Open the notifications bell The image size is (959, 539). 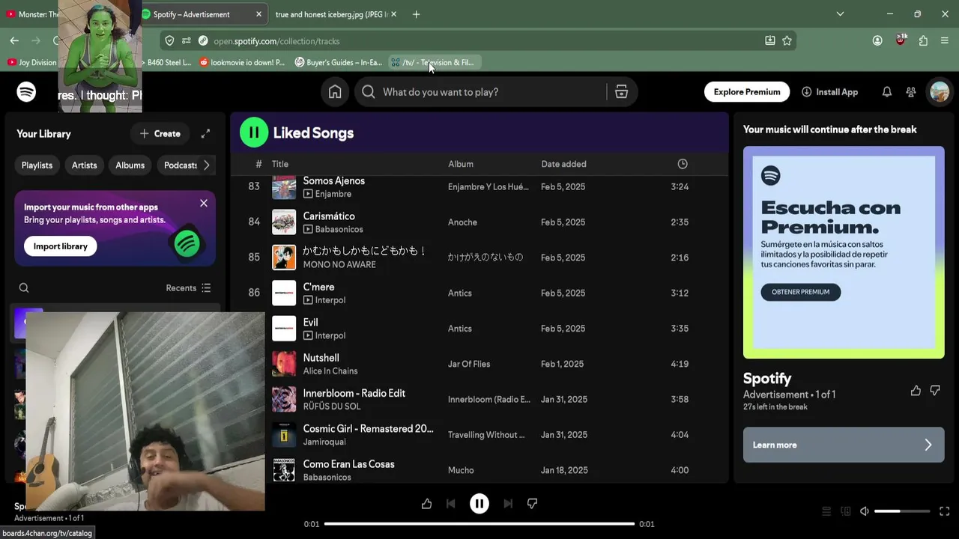coord(886,92)
